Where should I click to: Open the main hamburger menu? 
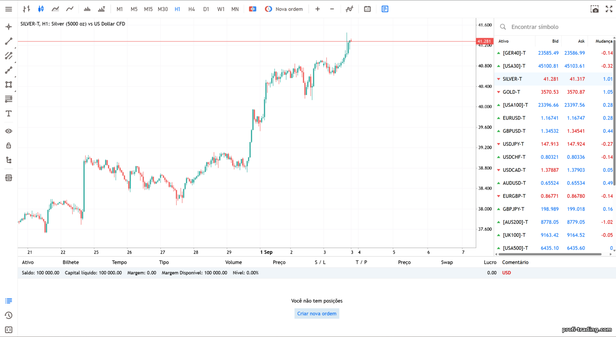[x=8, y=9]
